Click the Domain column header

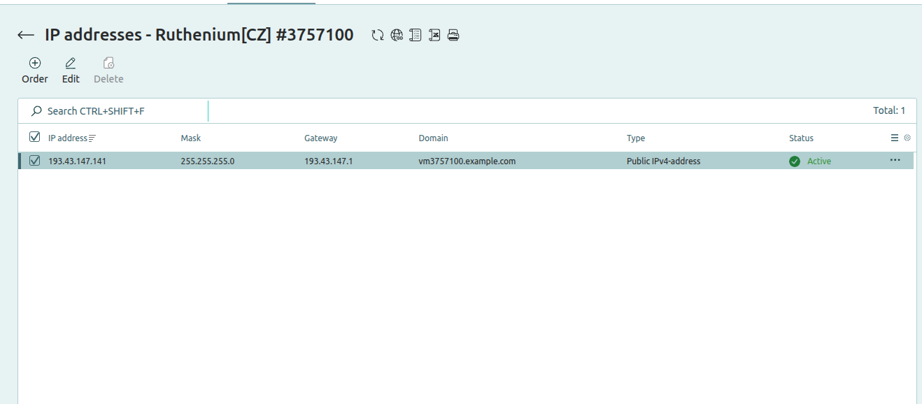click(x=433, y=138)
